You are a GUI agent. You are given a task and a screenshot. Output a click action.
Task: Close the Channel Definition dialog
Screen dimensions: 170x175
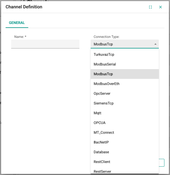click(x=160, y=7)
